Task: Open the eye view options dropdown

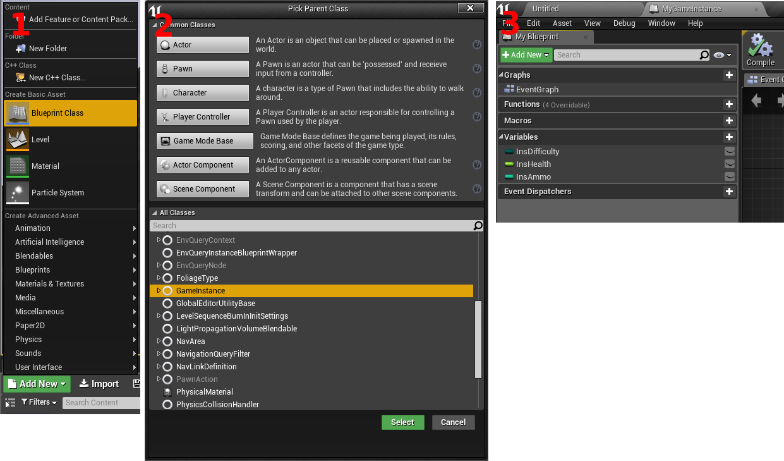Action: point(723,55)
